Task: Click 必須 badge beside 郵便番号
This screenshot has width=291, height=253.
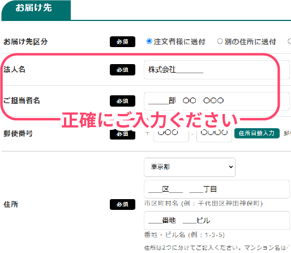Action: (122, 134)
